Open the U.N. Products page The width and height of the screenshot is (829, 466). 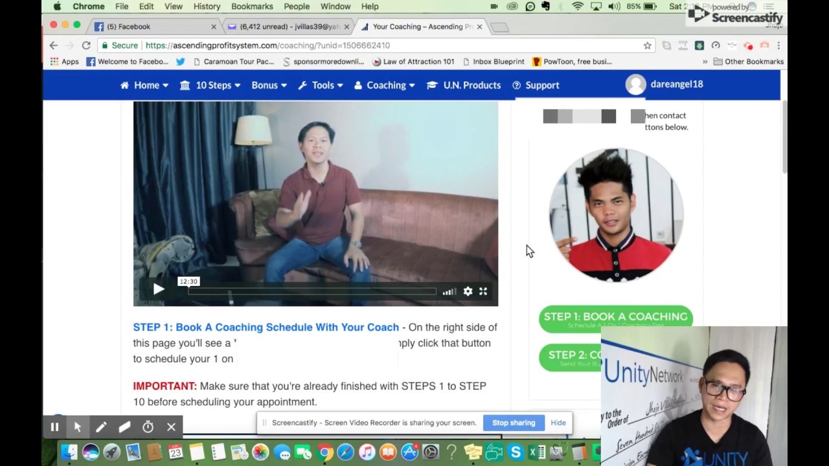pos(464,85)
